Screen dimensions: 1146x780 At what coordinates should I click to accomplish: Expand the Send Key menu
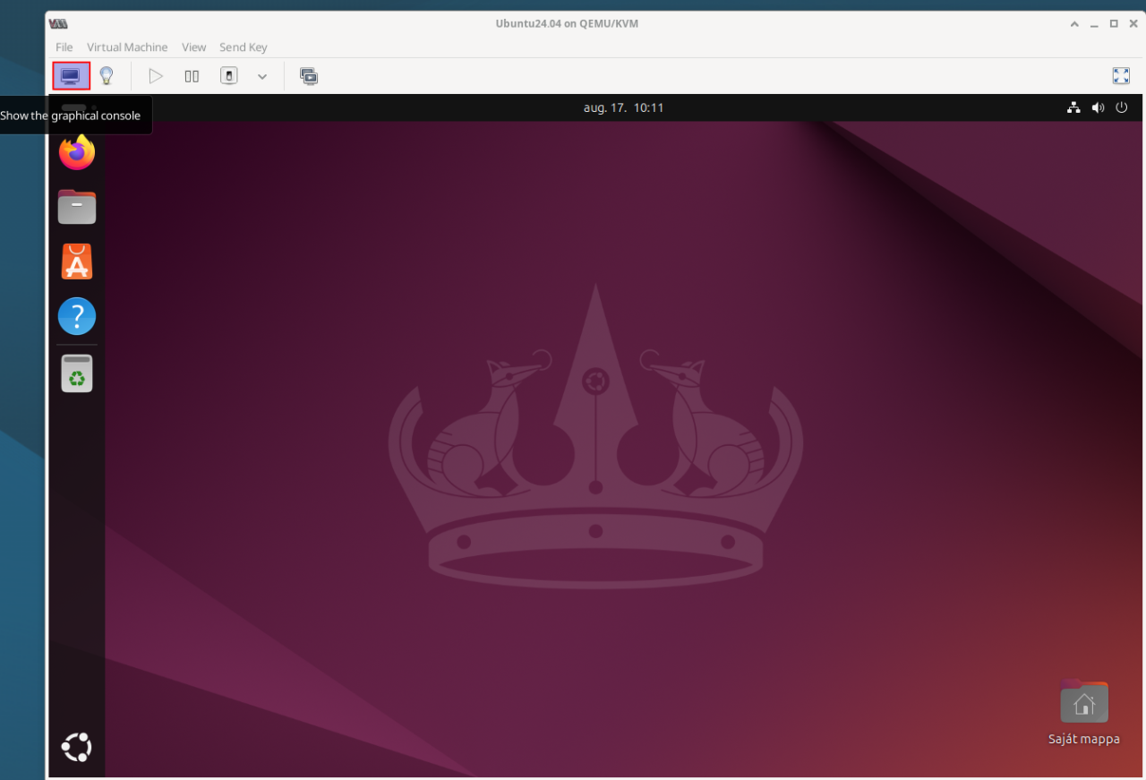click(244, 47)
